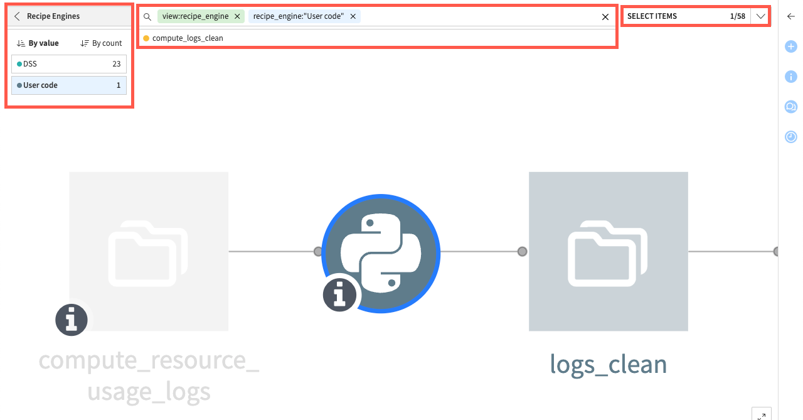The width and height of the screenshot is (803, 420).
Task: Click the search magnifier icon
Action: [147, 17]
